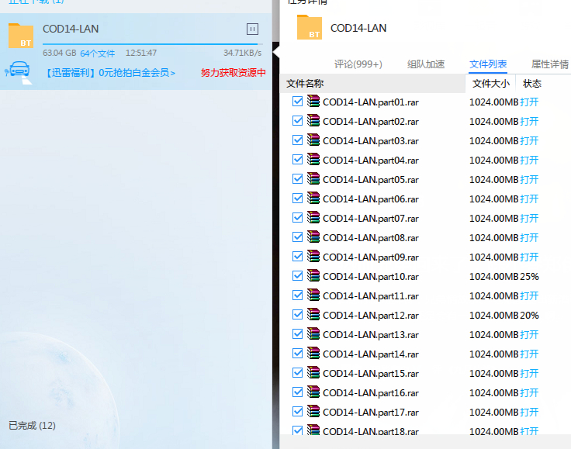Select the 文件列表 tab
Image resolution: width=571 pixels, height=449 pixels.
point(488,64)
